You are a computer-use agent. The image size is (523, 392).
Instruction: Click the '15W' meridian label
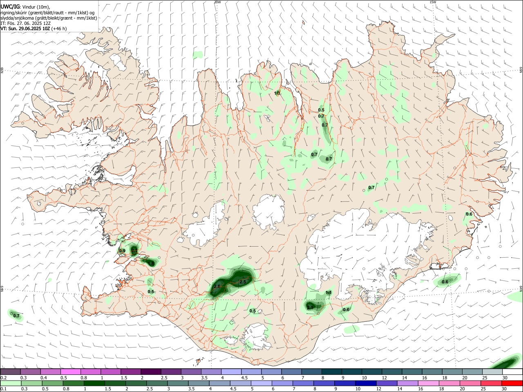click(433, 2)
